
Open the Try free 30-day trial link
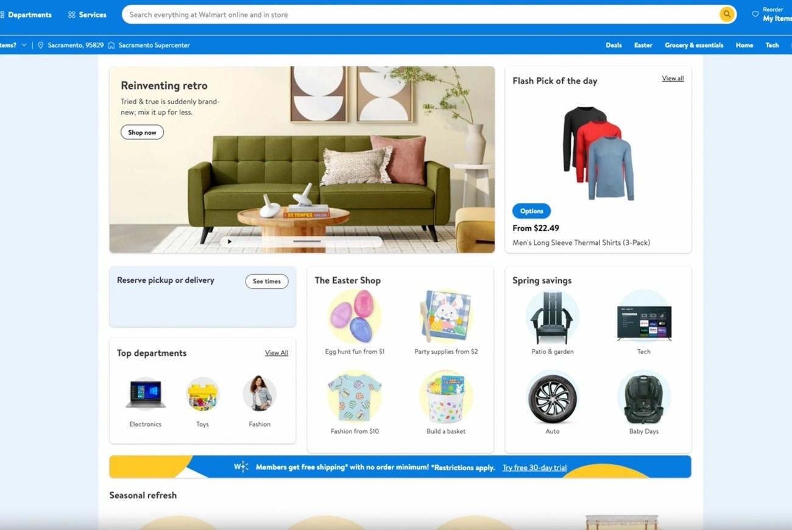(x=534, y=467)
